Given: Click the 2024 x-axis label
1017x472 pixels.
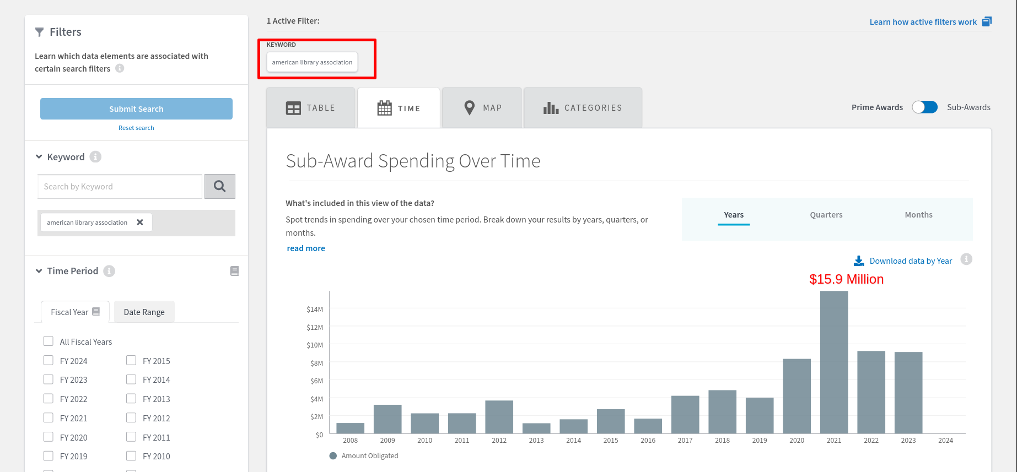Looking at the screenshot, I should point(946,441).
